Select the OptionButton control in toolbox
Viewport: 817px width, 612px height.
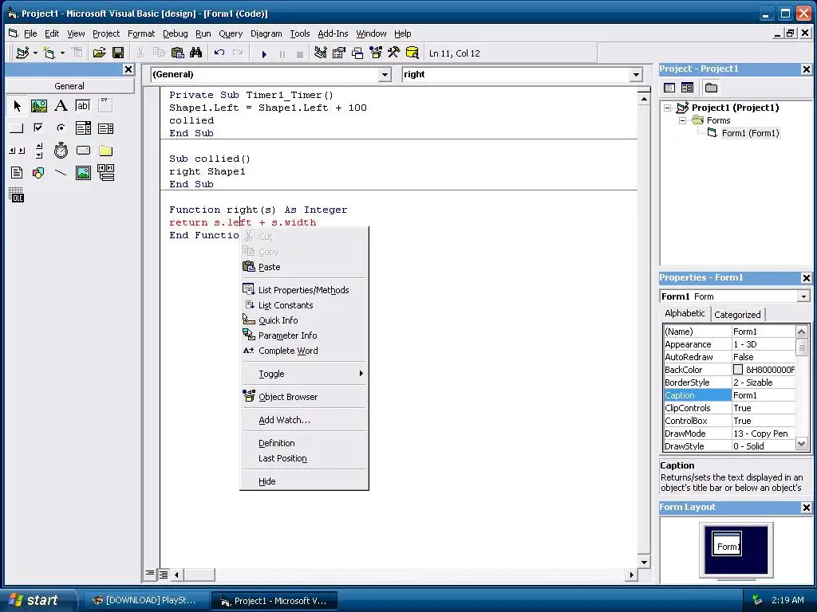pyautogui.click(x=61, y=128)
